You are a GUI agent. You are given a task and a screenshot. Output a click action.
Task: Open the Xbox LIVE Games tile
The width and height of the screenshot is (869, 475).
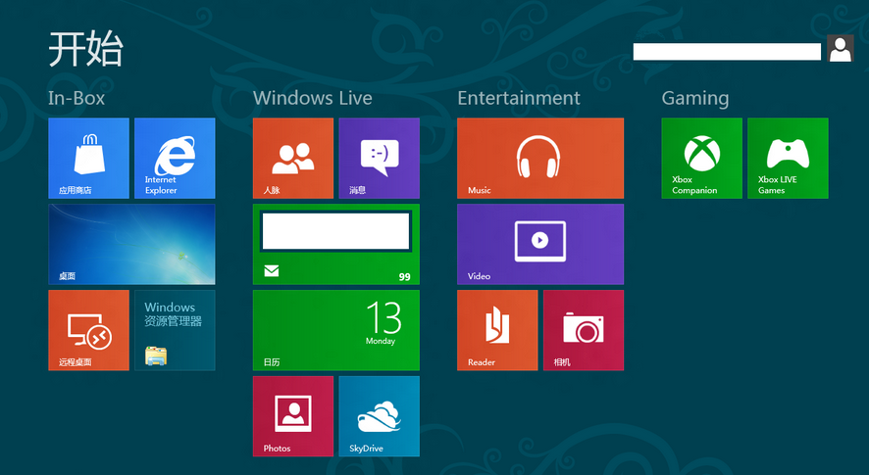click(789, 159)
